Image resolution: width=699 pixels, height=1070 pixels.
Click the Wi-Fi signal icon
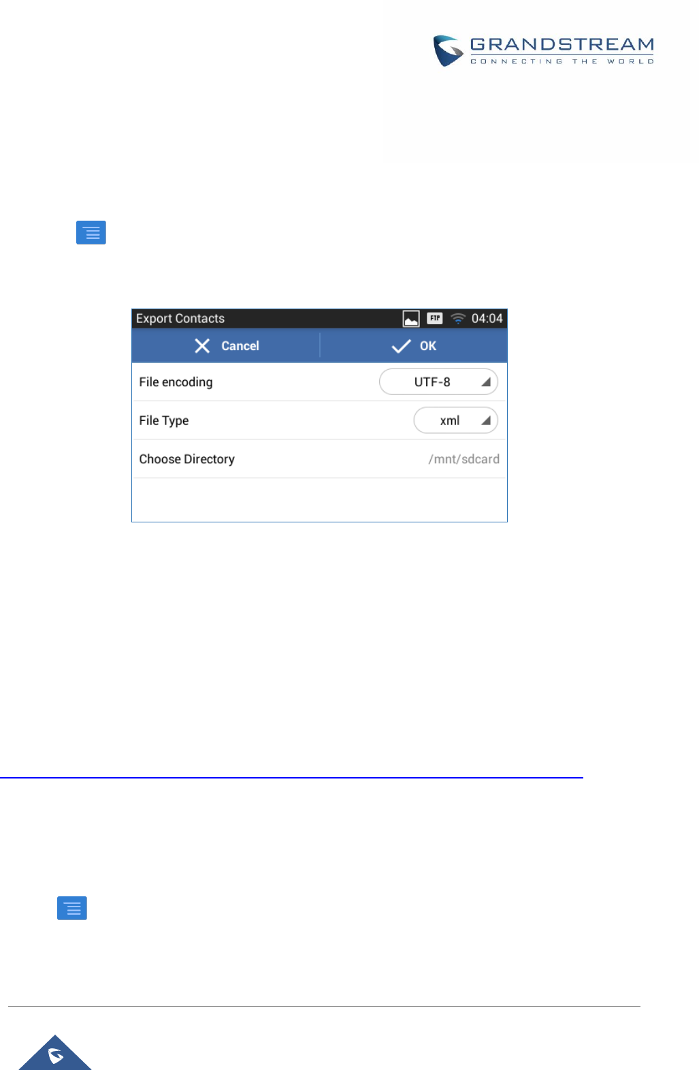[458, 318]
